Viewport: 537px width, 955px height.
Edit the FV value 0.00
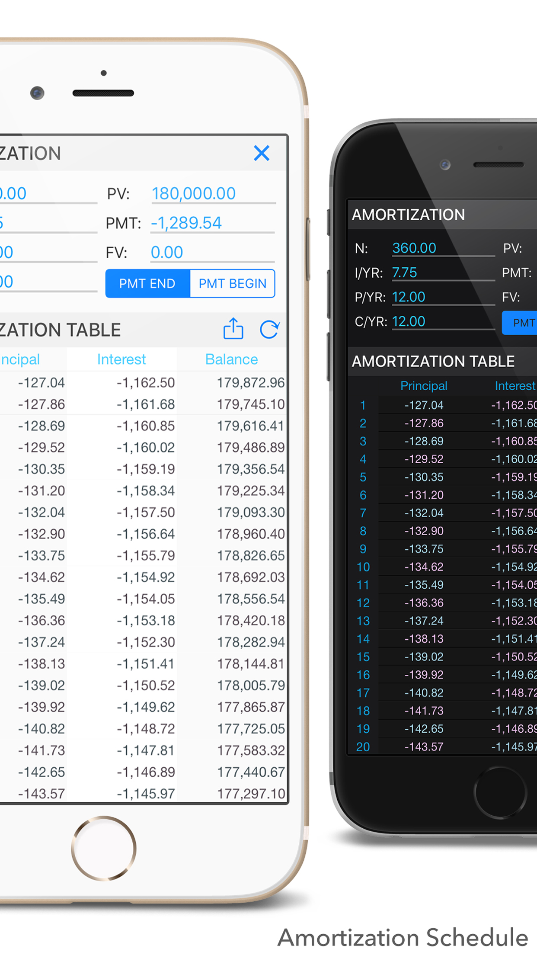click(167, 253)
